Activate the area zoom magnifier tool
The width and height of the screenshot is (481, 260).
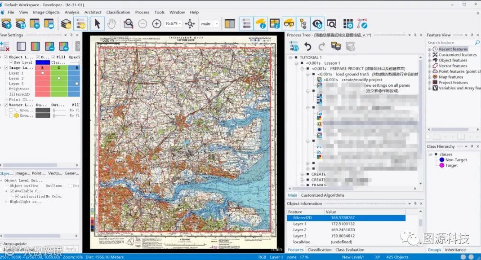click(x=128, y=24)
